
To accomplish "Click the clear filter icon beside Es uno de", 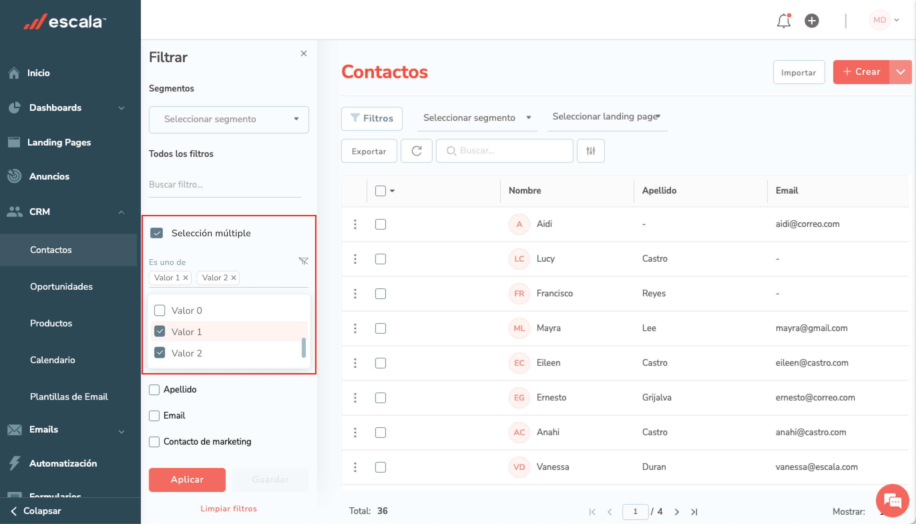I will (303, 261).
